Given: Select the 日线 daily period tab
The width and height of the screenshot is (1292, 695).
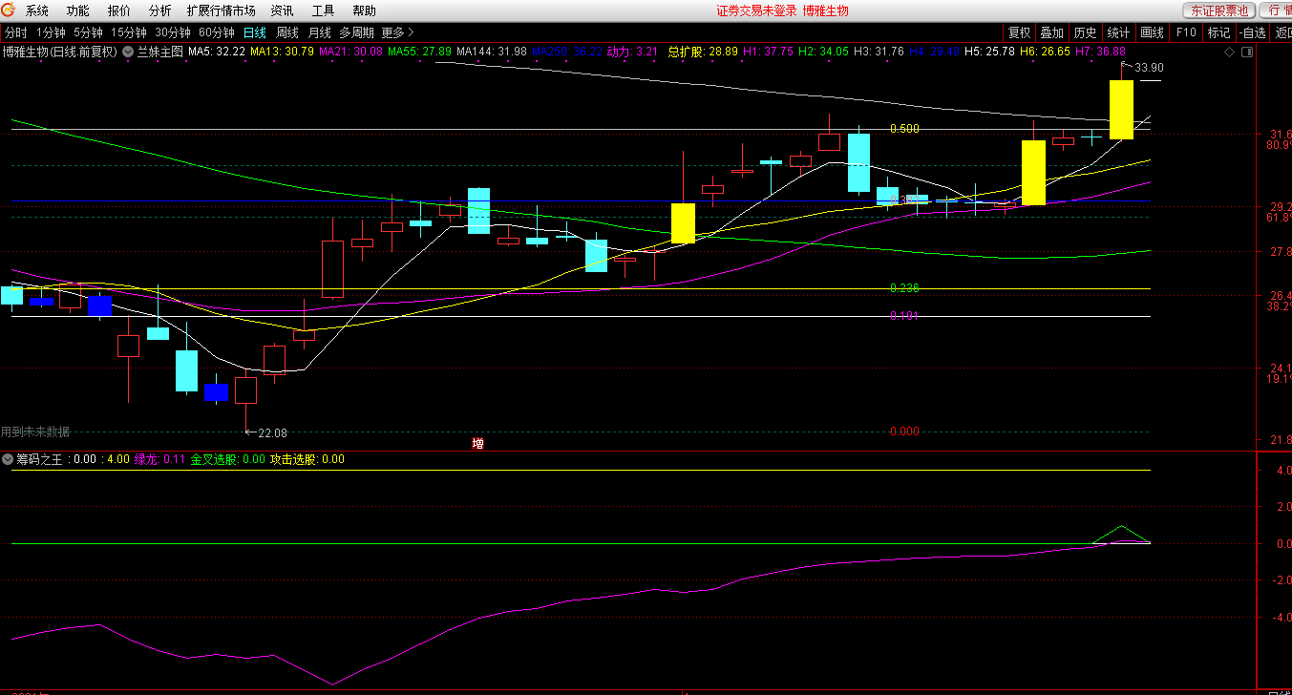Looking at the screenshot, I should click(255, 32).
